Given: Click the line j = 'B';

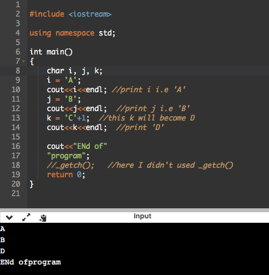Looking at the screenshot, I should [64, 99].
